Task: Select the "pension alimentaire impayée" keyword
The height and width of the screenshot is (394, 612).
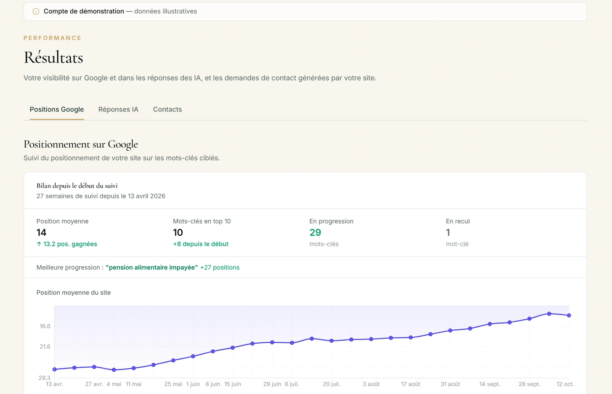Action: pyautogui.click(x=152, y=267)
